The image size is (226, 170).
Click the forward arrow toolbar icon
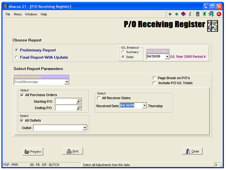pos(176,14)
